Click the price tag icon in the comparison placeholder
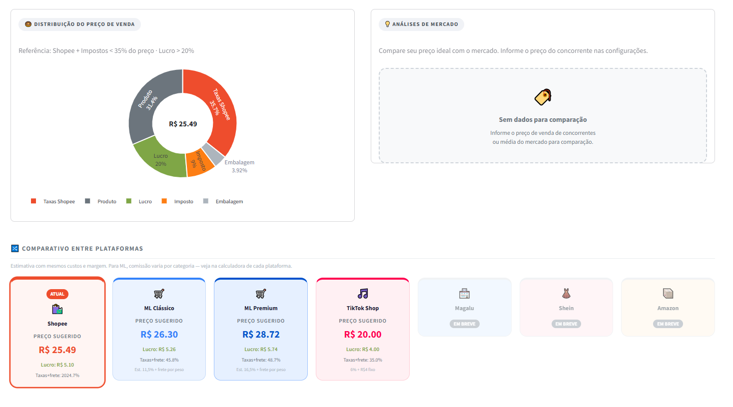Image resolution: width=733 pixels, height=407 pixels. pos(543,96)
